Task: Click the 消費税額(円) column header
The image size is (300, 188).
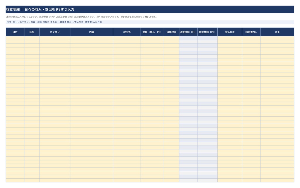Action: [x=188, y=32]
